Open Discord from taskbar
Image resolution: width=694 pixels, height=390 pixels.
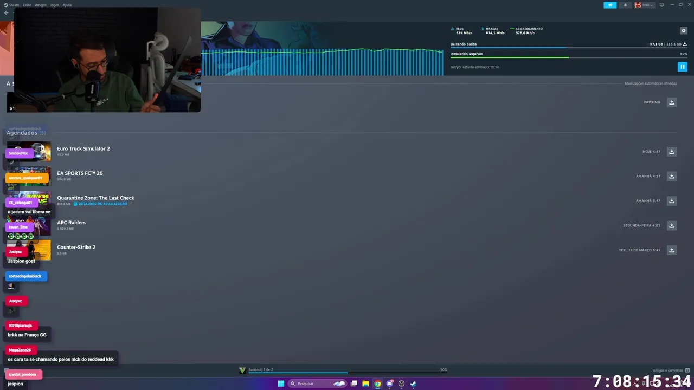point(389,383)
